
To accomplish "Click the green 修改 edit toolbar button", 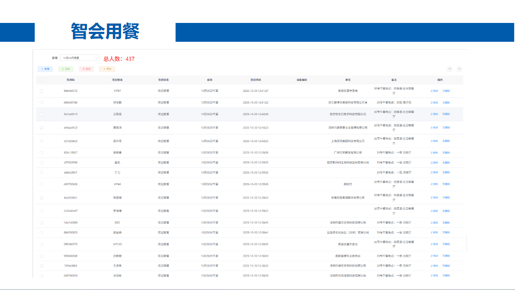I will click(66, 69).
